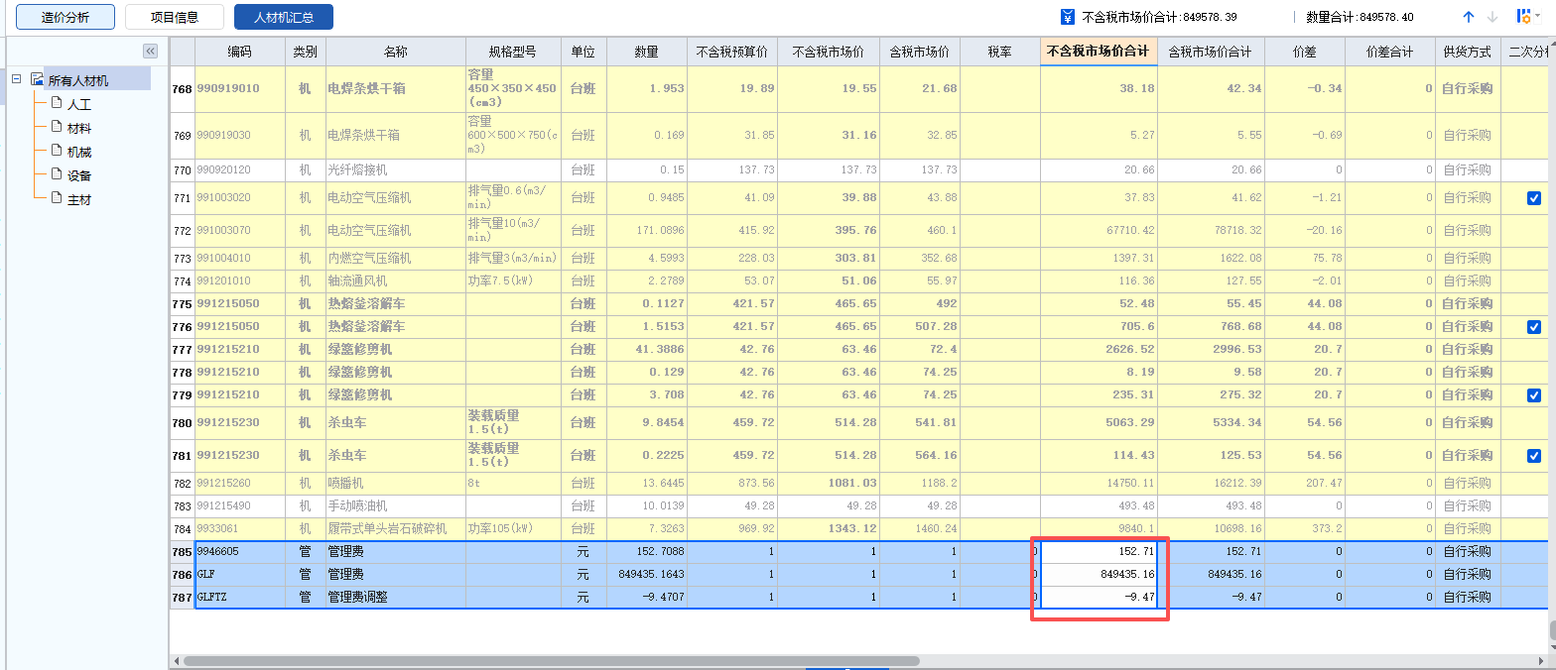Click the 数量 column header
1556x670 pixels.
(x=646, y=52)
